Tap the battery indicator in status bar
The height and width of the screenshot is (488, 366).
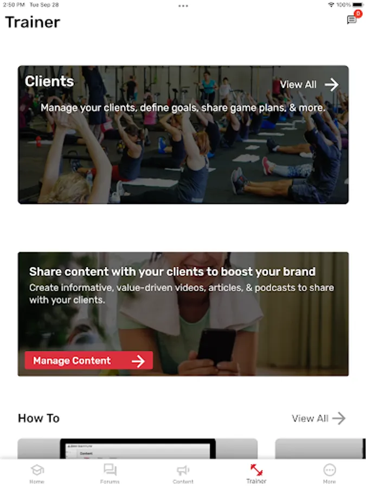[358, 5]
